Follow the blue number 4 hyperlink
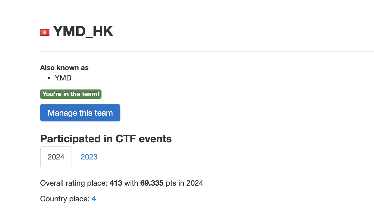Image resolution: width=374 pixels, height=208 pixels. click(x=94, y=199)
